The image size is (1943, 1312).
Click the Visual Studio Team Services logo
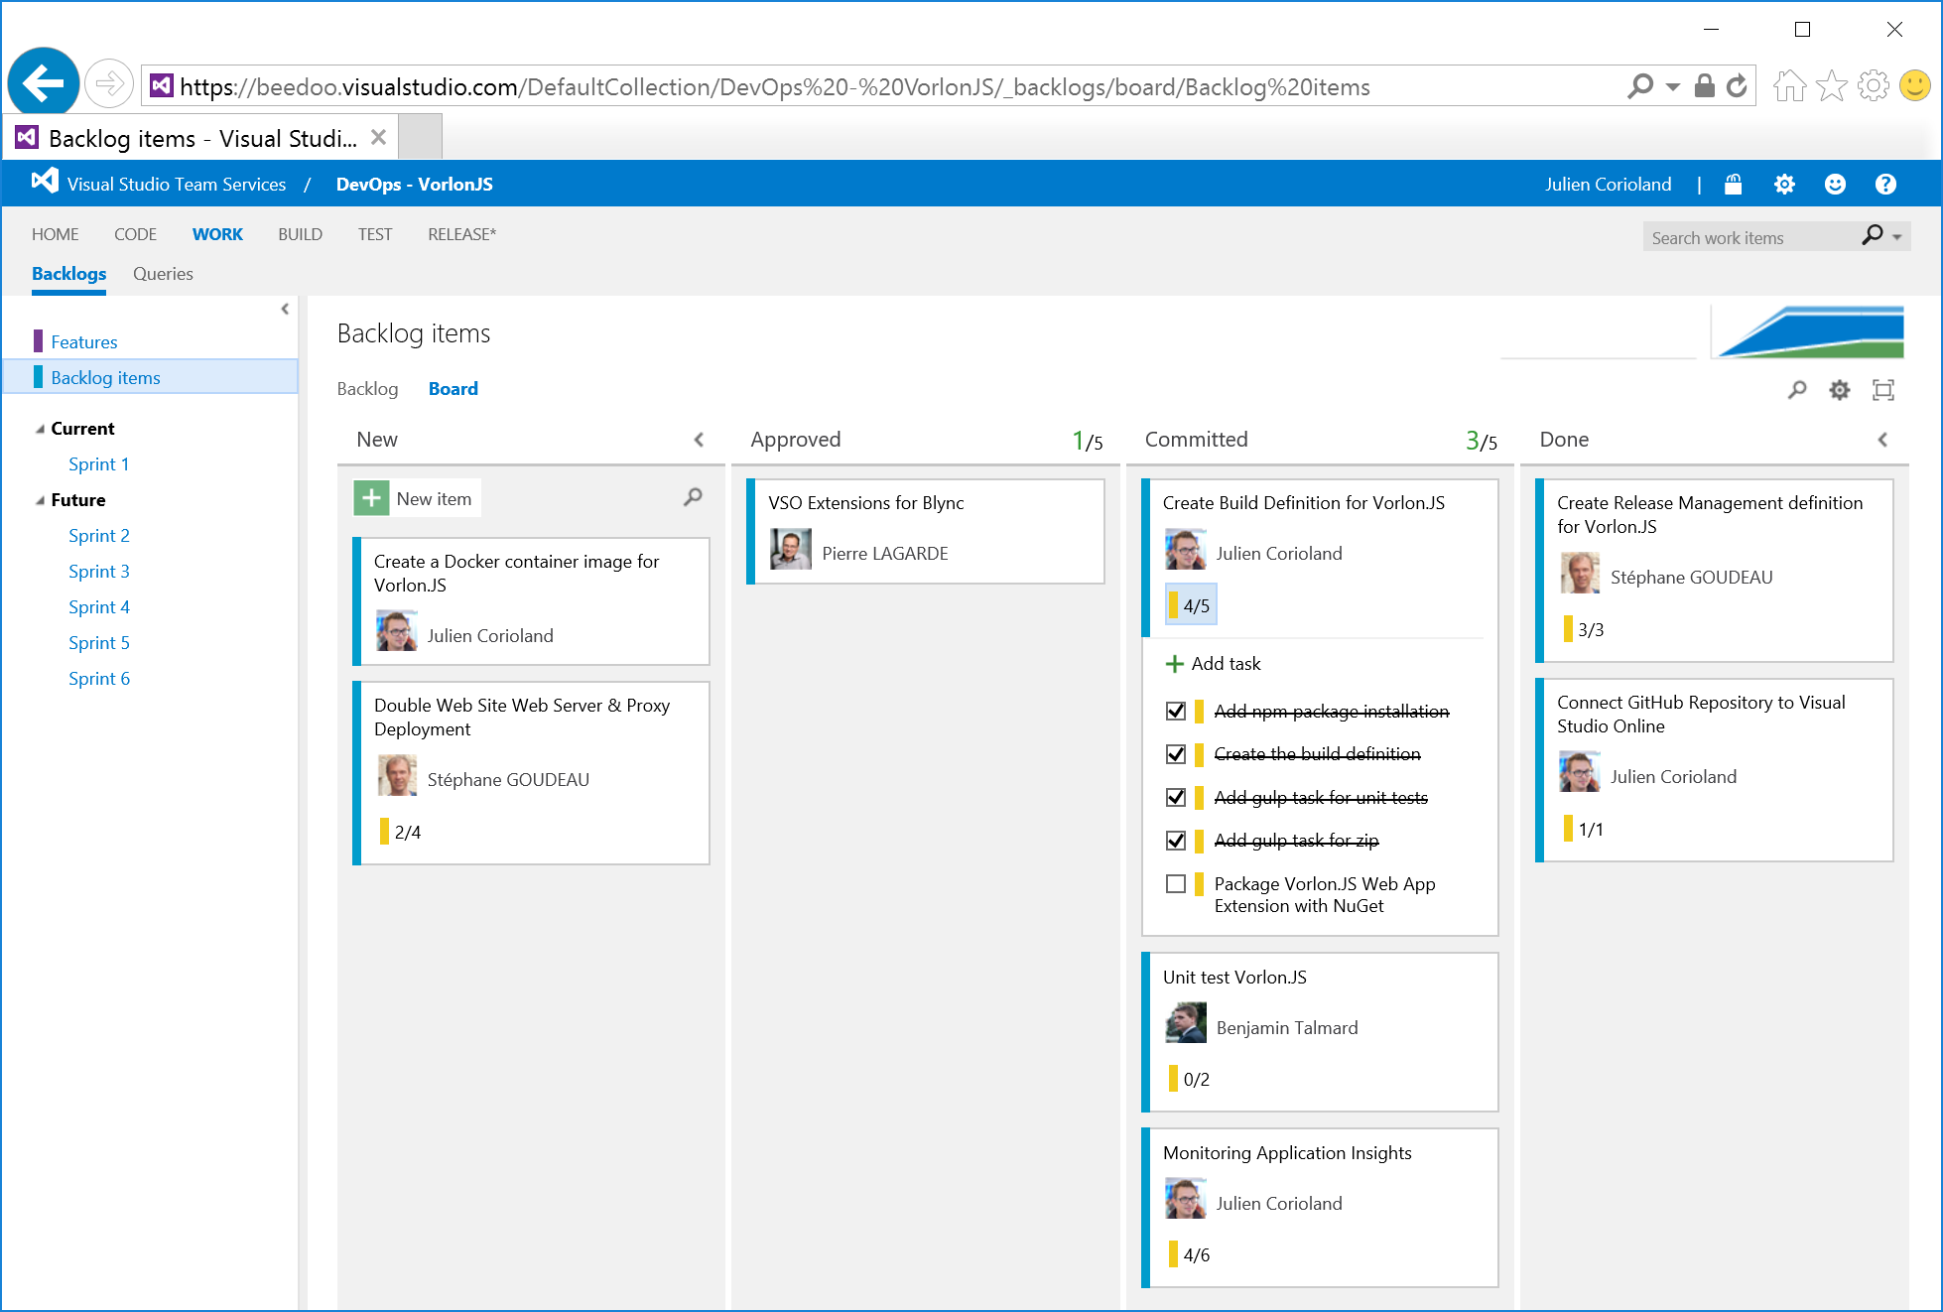click(45, 181)
